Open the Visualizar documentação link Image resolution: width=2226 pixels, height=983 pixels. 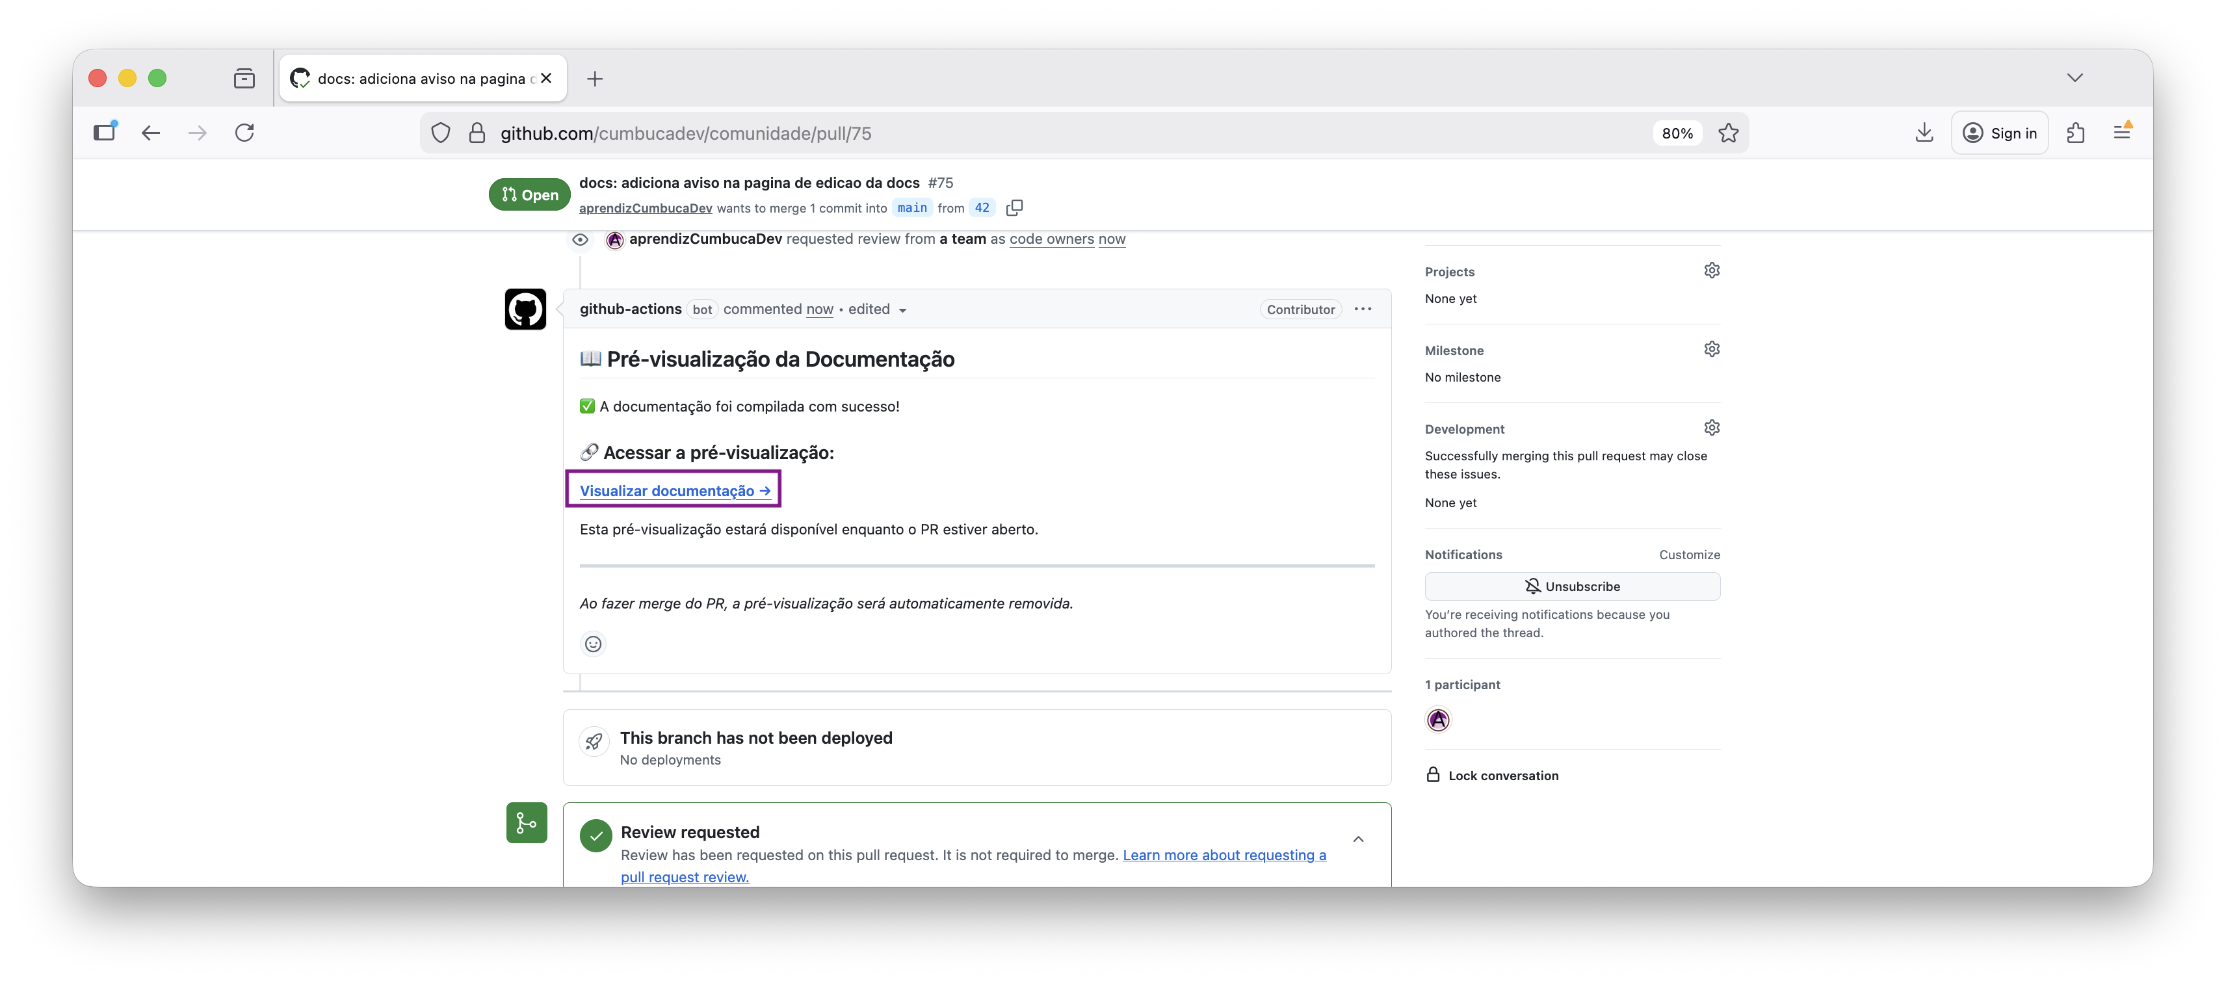(675, 491)
